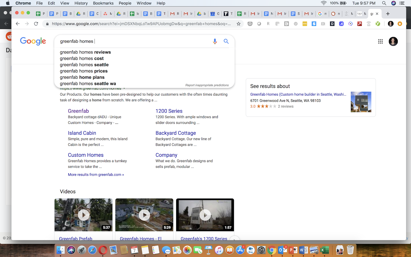Open the Island Cabin sitelink

[82, 133]
